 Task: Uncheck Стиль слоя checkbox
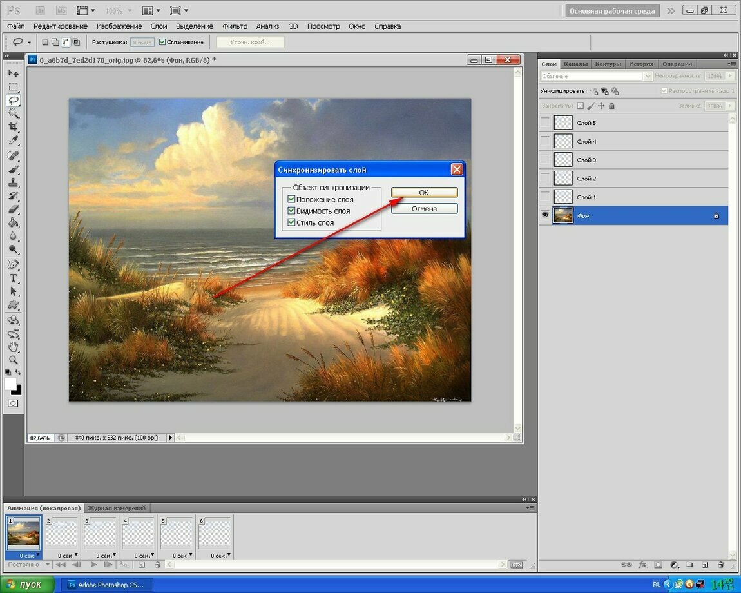291,222
